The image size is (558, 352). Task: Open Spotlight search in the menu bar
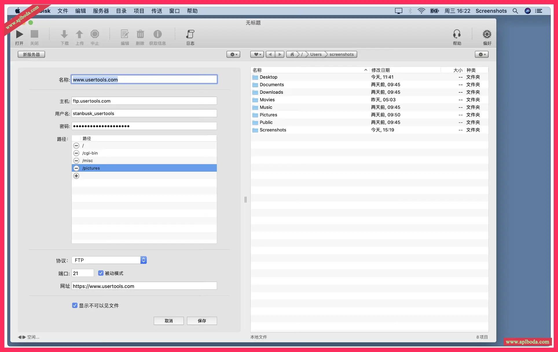(515, 11)
